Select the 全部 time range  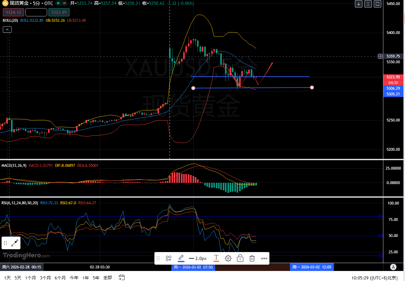107,278
